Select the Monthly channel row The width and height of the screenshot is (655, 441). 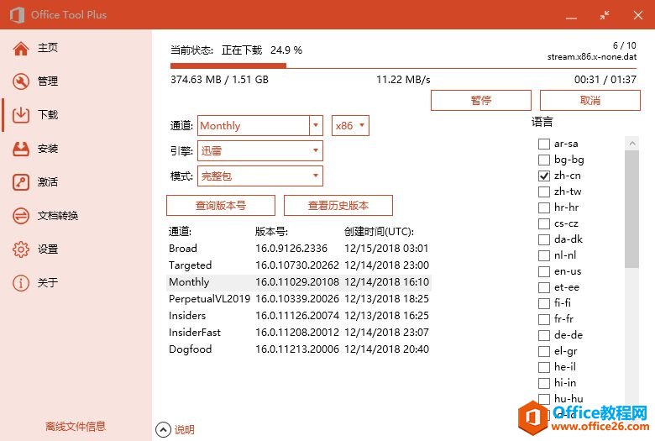click(299, 282)
